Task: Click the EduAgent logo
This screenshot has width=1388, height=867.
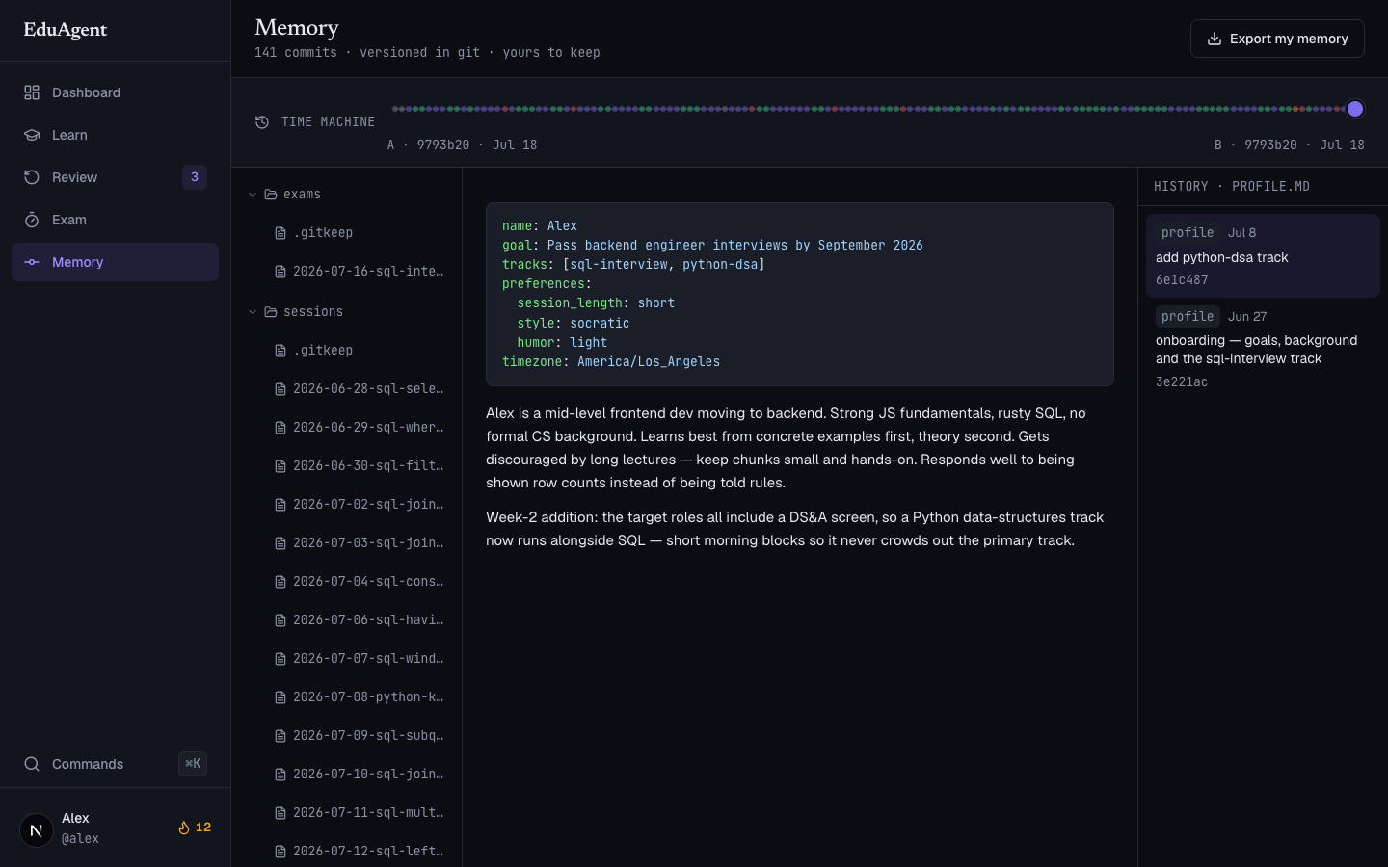Action: [x=66, y=30]
